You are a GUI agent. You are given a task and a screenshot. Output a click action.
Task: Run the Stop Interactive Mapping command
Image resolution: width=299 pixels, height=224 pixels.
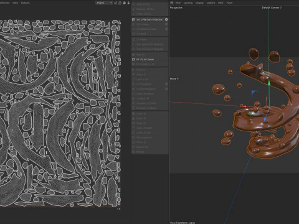click(x=149, y=49)
